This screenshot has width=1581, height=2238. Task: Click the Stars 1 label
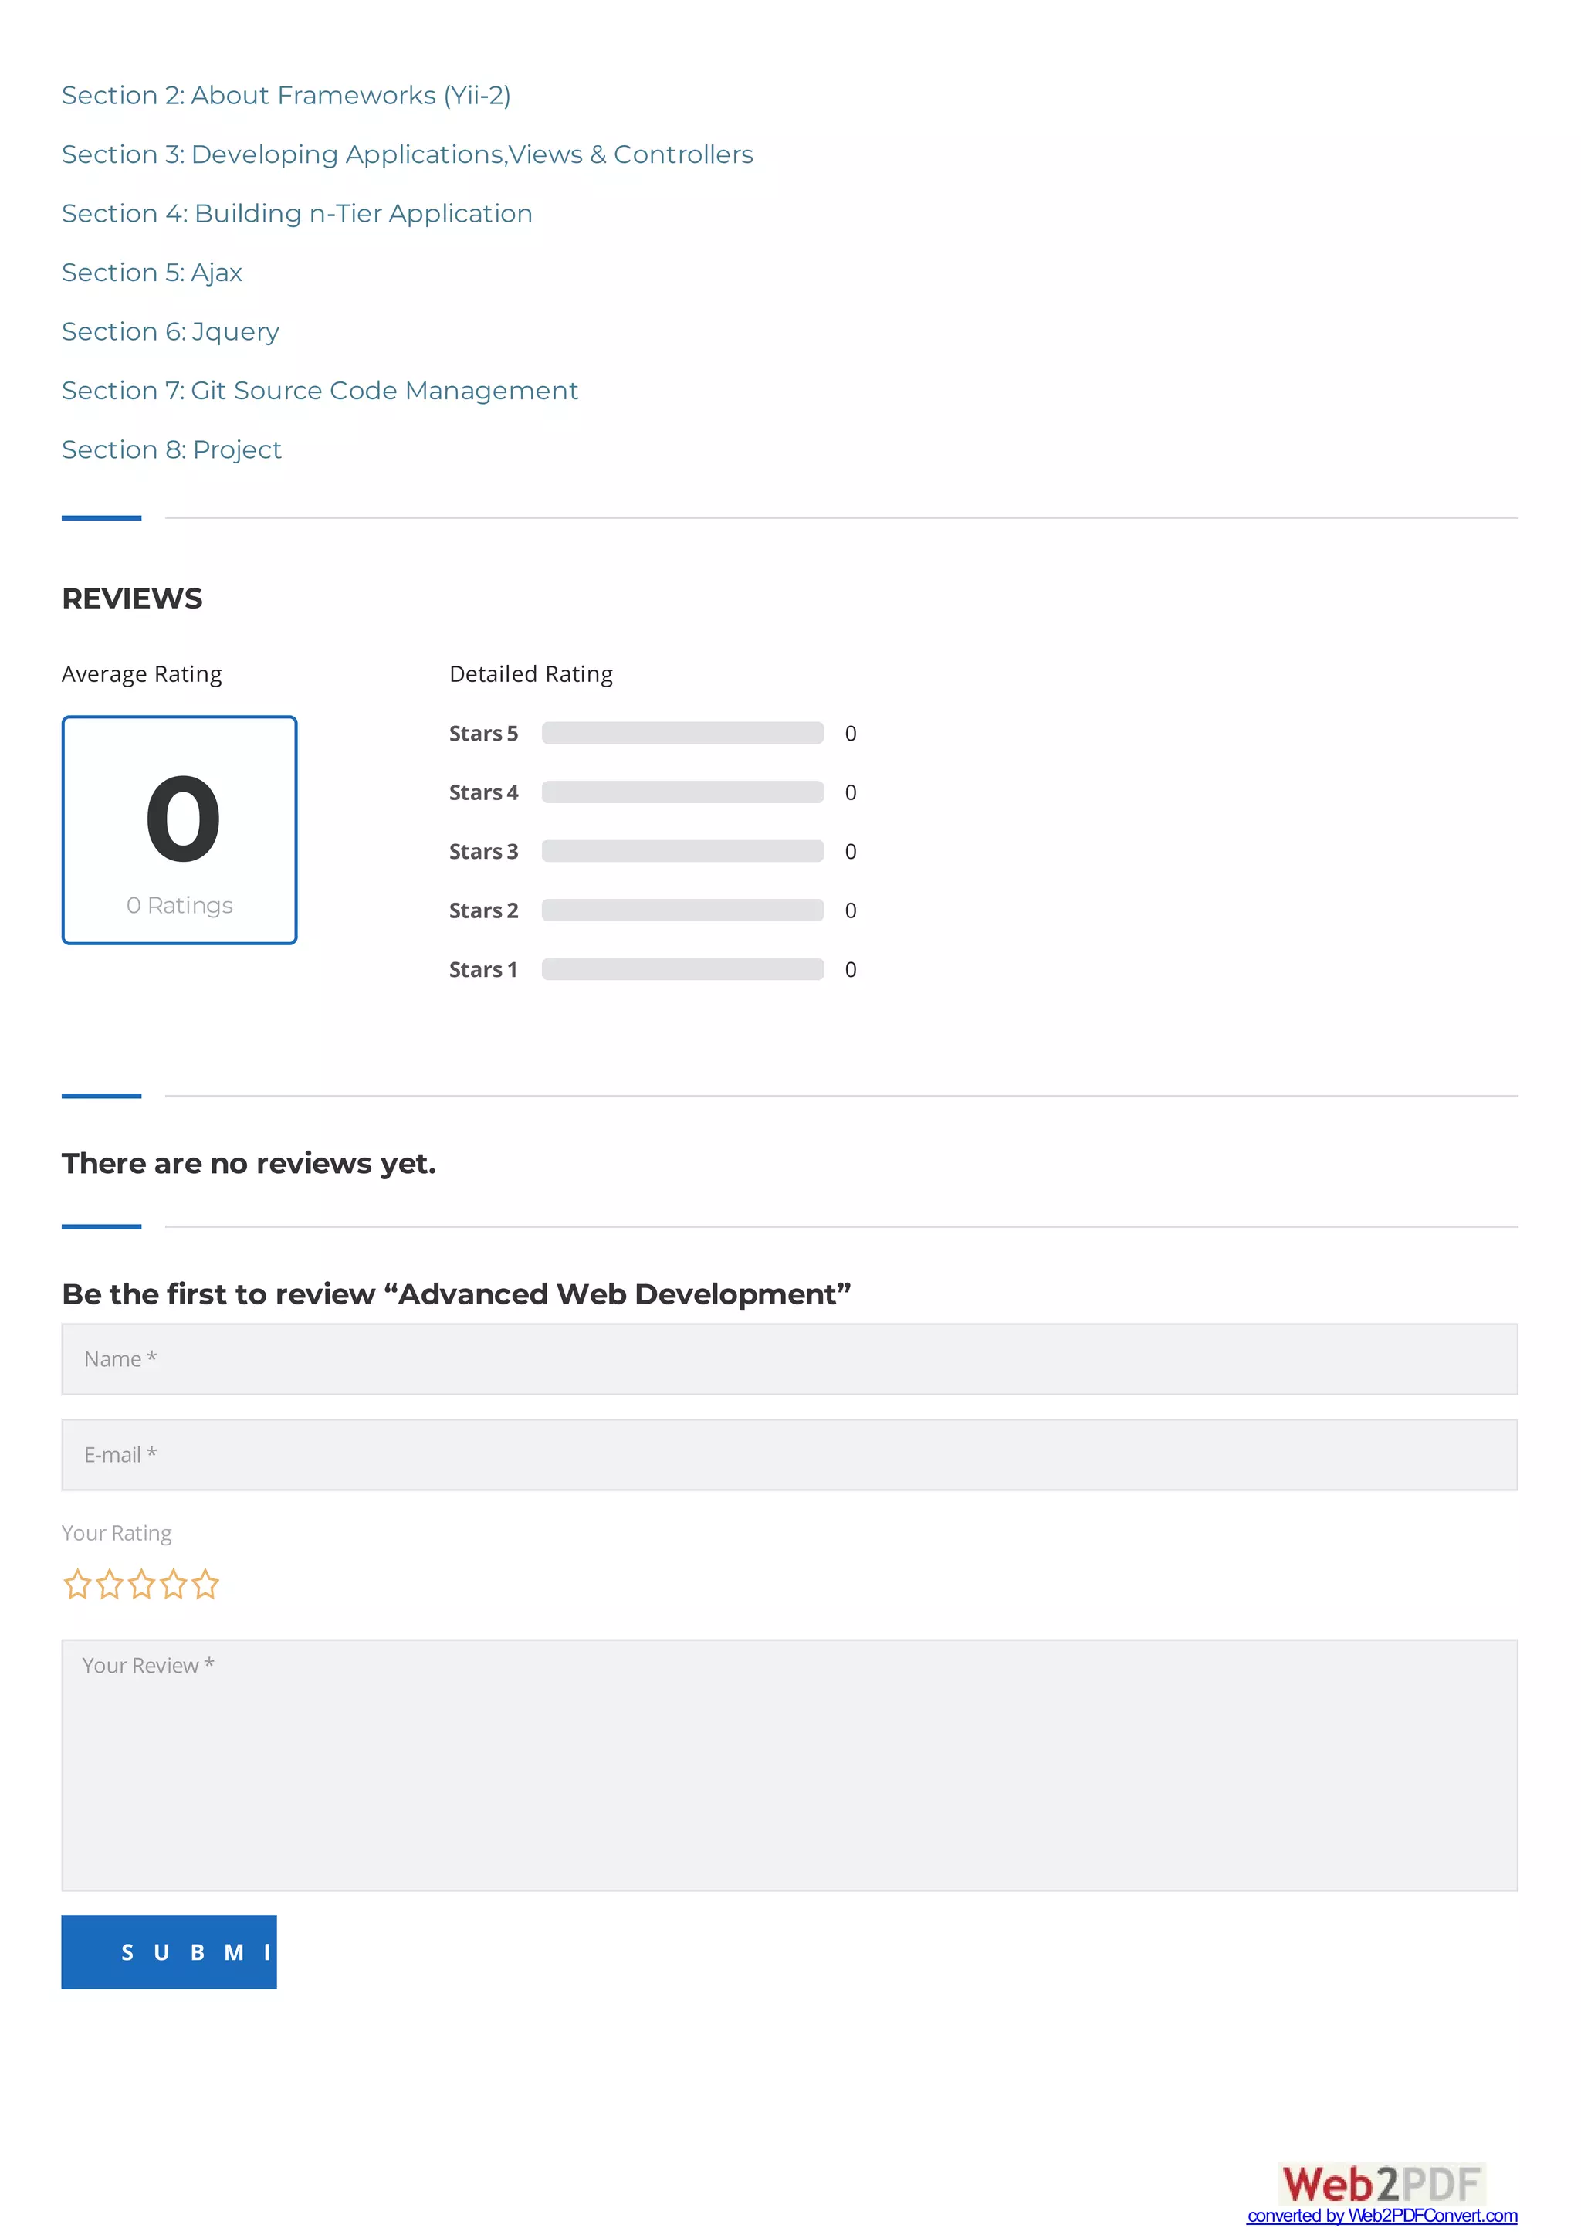click(483, 969)
